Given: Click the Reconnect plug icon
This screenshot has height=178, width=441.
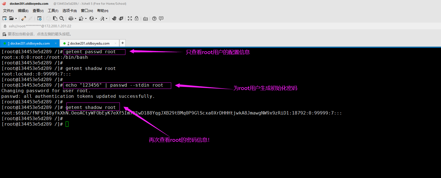Looking at the screenshot, I should 24,18.
